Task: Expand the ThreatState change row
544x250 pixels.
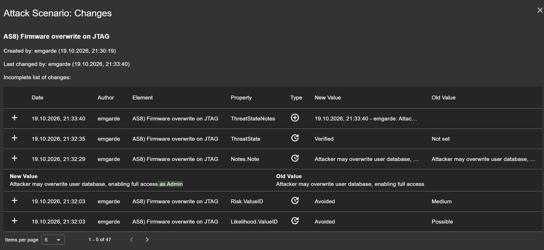Action: point(15,138)
